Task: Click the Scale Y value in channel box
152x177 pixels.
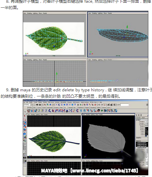Action: 146,133
